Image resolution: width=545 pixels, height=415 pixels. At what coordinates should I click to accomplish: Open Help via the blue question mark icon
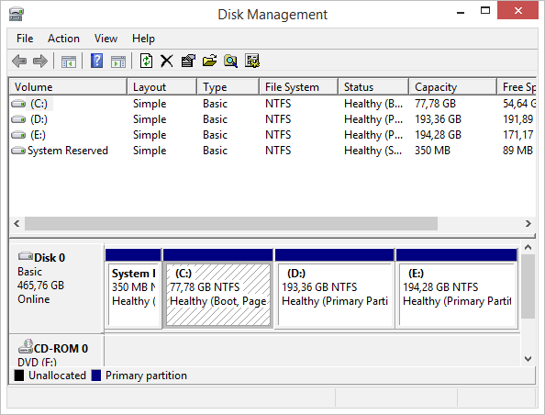pyautogui.click(x=96, y=61)
